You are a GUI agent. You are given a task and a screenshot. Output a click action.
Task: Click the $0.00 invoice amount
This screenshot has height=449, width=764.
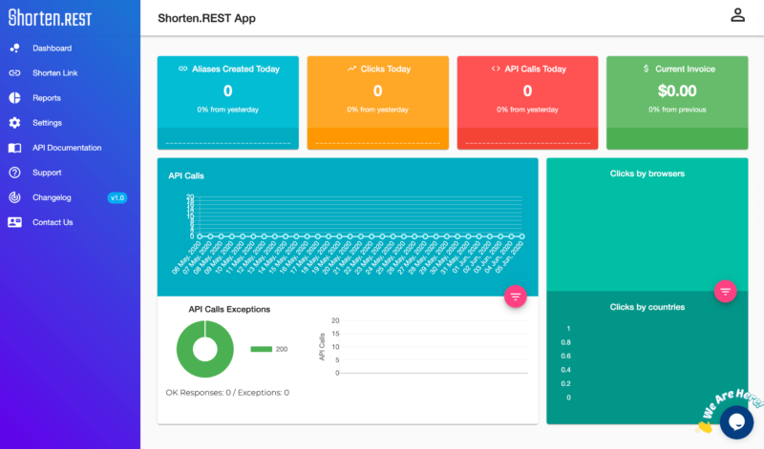coord(677,91)
